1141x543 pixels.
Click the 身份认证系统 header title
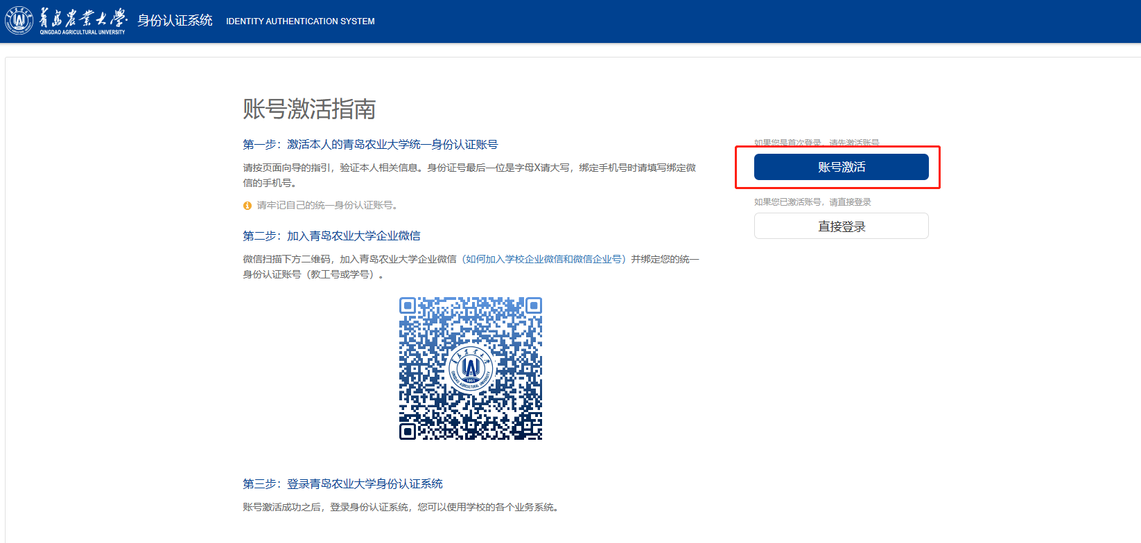(175, 21)
